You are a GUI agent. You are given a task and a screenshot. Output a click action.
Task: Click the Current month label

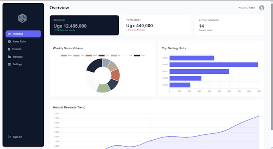206,30
